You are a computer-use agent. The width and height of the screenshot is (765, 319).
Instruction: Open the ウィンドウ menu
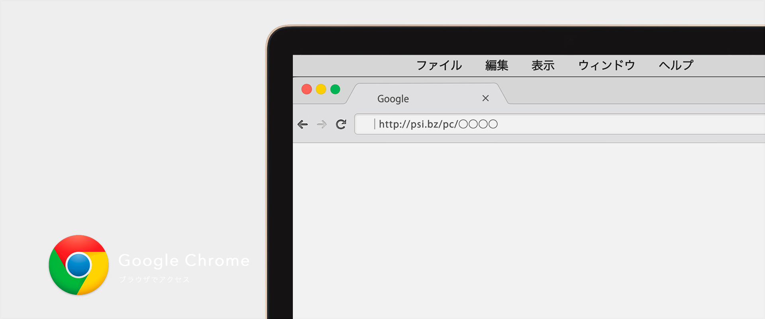click(606, 65)
